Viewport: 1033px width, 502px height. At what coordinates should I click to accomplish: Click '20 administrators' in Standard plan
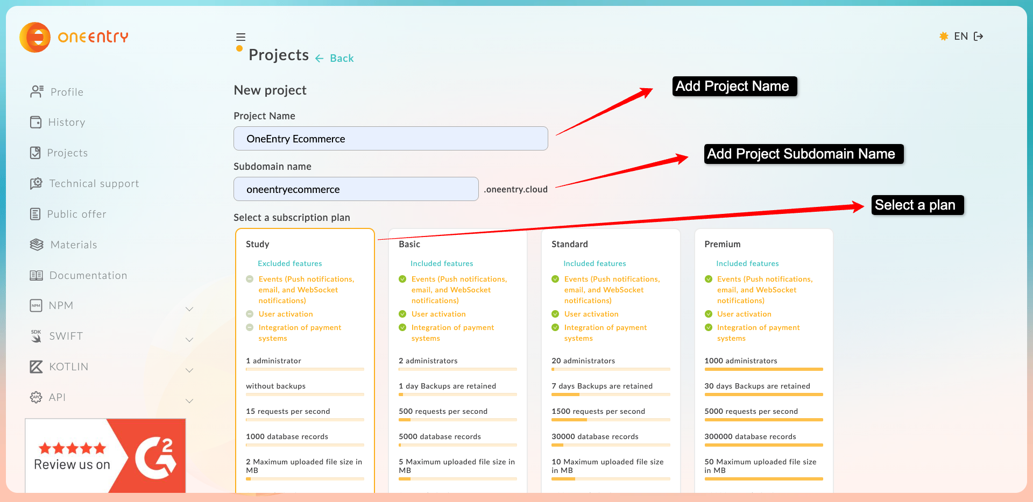point(583,361)
